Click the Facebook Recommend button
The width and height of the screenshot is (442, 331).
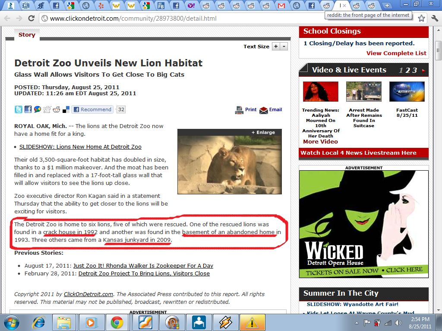click(92, 109)
